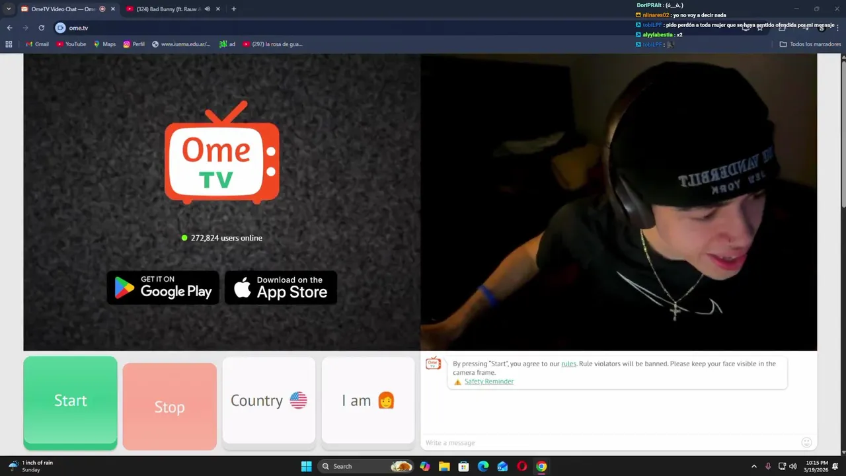Image resolution: width=846 pixels, height=476 pixels.
Task: Click the Get it on Google Play badge
Action: coord(163,288)
